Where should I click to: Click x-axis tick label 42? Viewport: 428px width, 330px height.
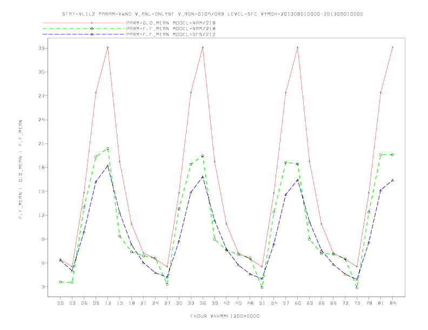pyautogui.click(x=226, y=303)
